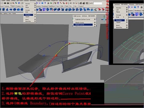Switch to the Subdivs shelf tab
This screenshot has width=144, height=108.
pos(18,6)
